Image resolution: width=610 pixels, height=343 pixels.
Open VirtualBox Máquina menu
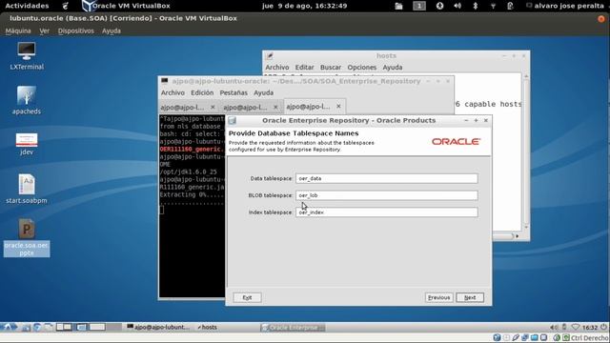click(18, 30)
